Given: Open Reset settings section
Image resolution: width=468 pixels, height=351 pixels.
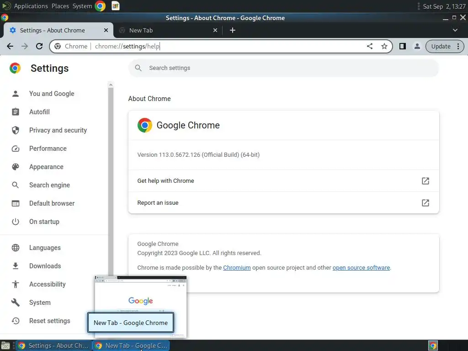Looking at the screenshot, I should pyautogui.click(x=49, y=321).
